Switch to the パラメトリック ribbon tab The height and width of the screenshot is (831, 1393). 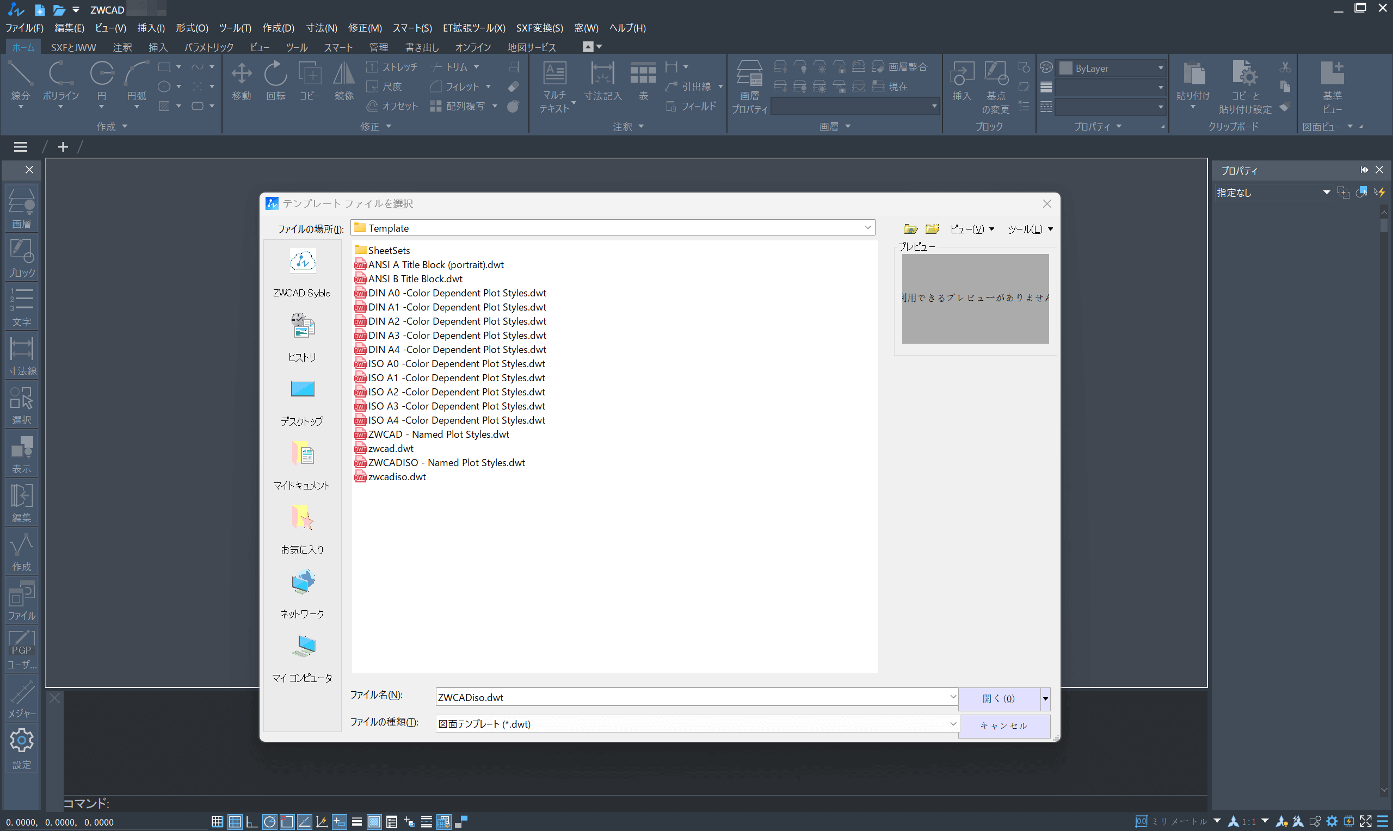click(208, 48)
